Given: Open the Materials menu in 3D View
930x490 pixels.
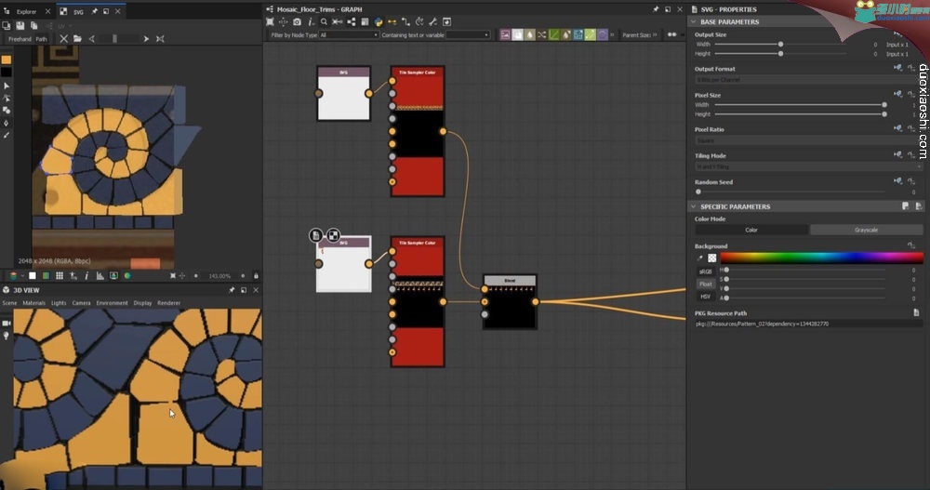Looking at the screenshot, I should tap(33, 303).
